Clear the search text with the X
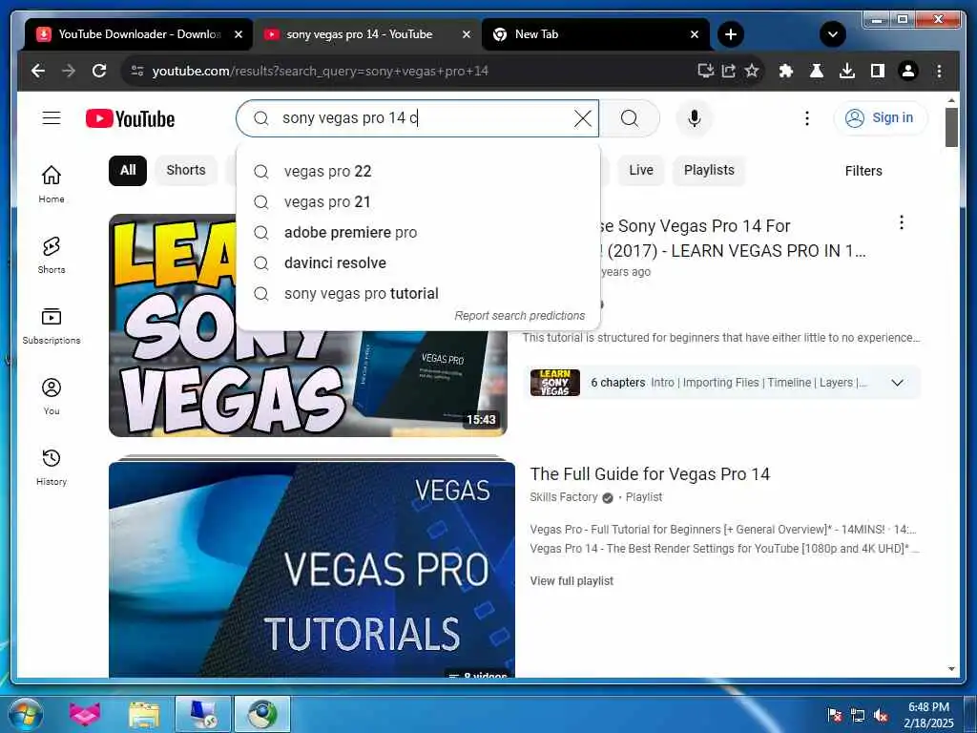This screenshot has width=977, height=733. (x=583, y=118)
